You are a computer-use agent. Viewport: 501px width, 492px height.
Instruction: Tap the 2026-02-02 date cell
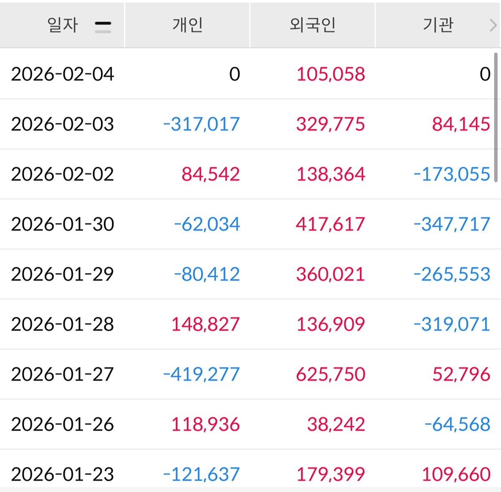[63, 174]
